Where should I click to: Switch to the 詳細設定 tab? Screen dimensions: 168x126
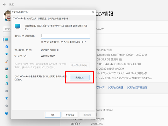42,19
